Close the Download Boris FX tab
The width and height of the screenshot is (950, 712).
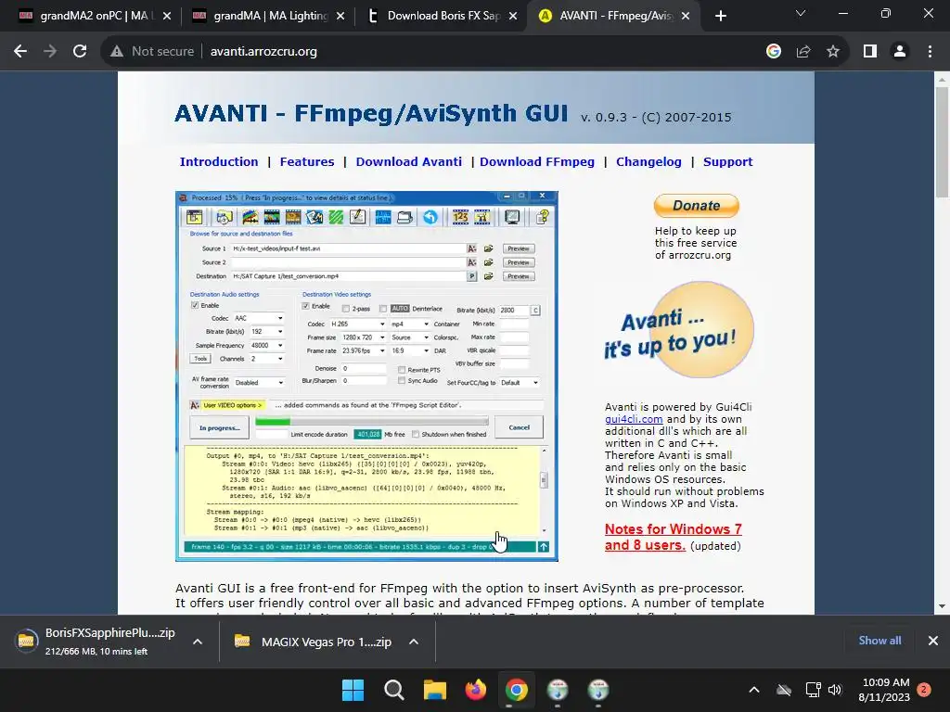coord(512,16)
